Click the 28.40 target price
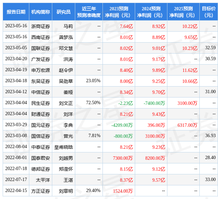 (210, 157)
